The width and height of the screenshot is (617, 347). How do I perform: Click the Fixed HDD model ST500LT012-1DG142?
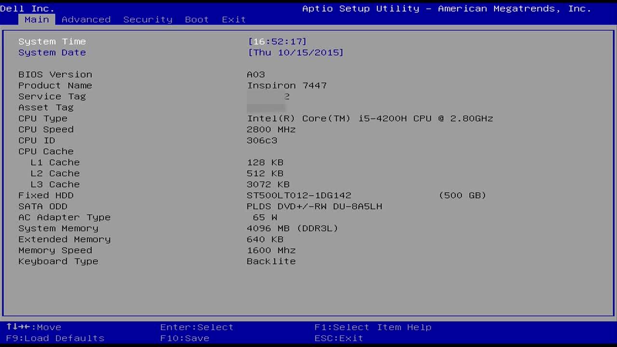[x=299, y=195]
